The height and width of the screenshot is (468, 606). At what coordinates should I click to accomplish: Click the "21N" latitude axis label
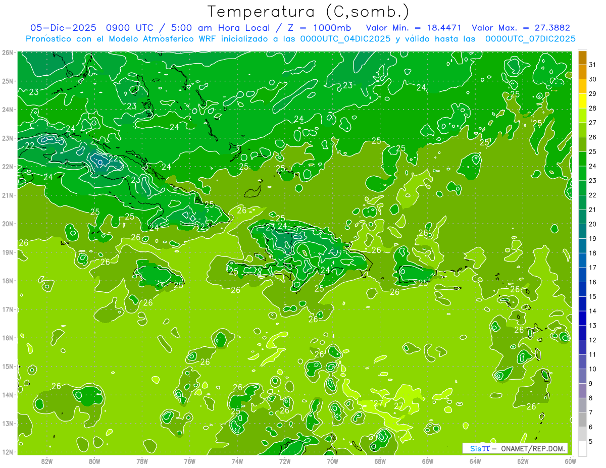tap(8, 195)
